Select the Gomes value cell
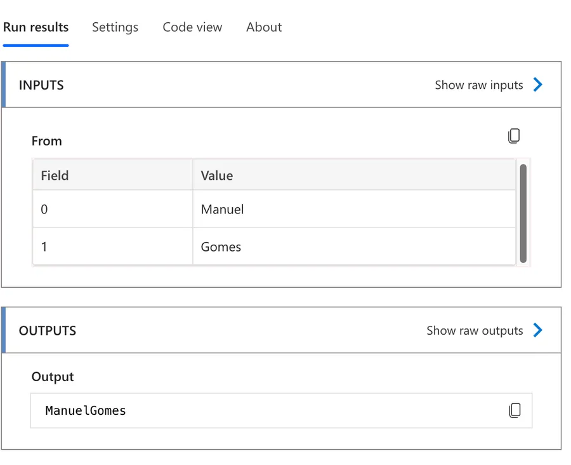571x465 pixels. point(354,246)
